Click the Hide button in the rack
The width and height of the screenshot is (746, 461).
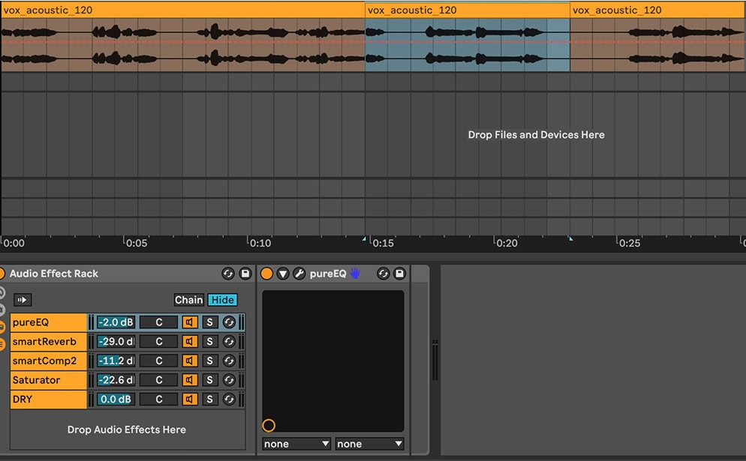223,300
